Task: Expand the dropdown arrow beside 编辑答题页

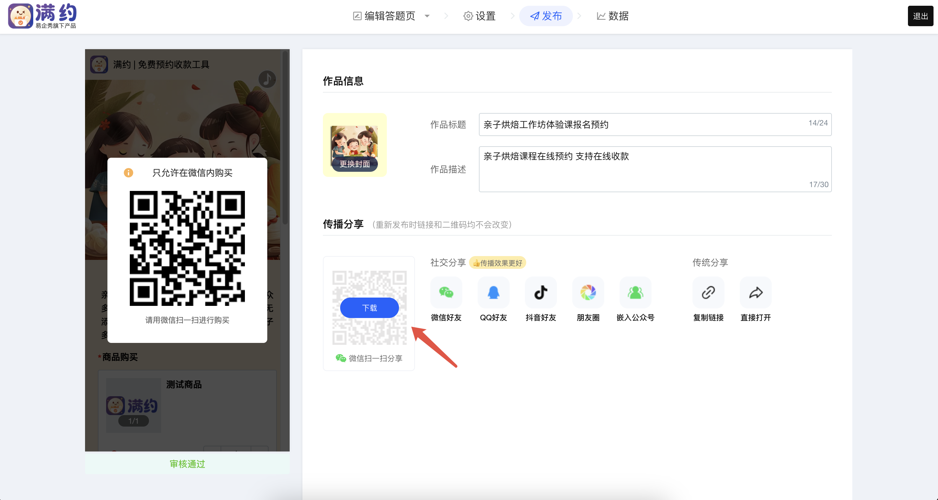Action: (427, 16)
